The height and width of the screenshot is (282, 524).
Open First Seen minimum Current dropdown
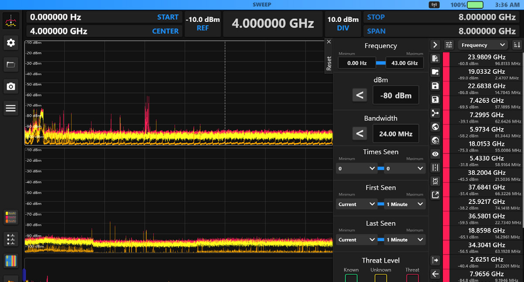tap(356, 204)
